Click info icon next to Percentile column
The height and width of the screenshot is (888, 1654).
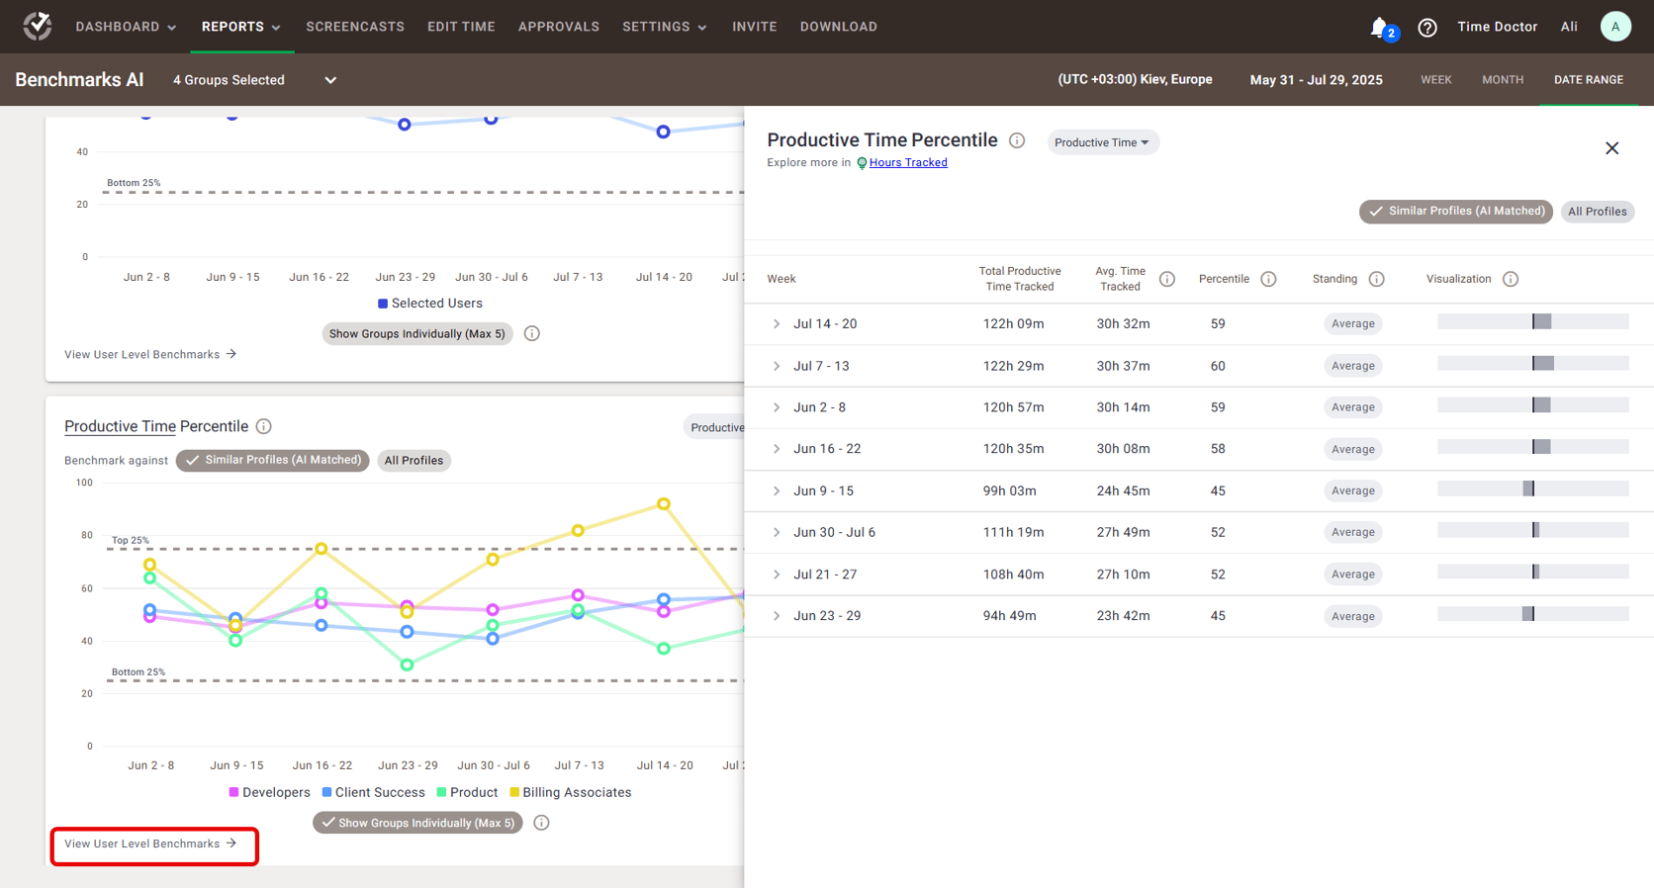1268,279
